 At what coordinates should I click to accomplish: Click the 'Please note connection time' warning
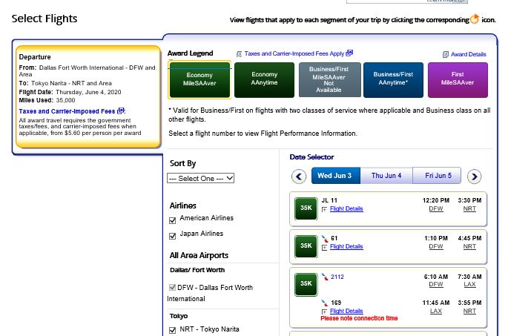coord(359,318)
